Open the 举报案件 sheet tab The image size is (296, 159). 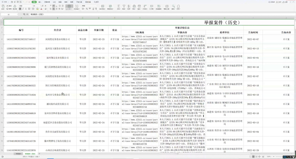tap(18, 154)
